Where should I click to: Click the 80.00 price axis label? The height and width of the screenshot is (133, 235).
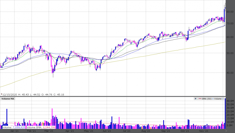pyautogui.click(x=230, y=12)
